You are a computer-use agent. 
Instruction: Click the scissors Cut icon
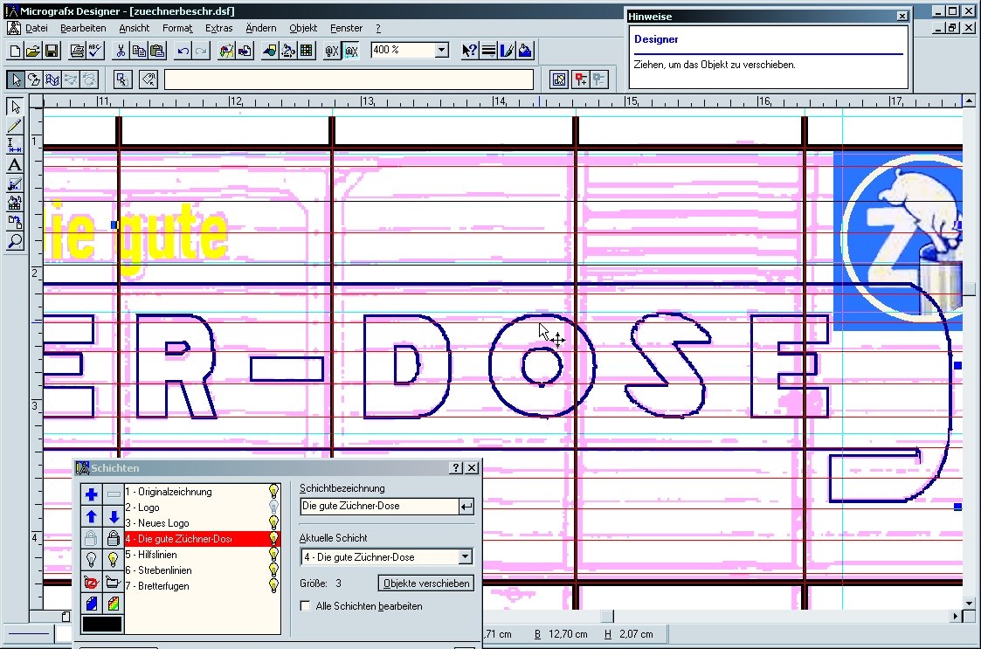(x=121, y=51)
